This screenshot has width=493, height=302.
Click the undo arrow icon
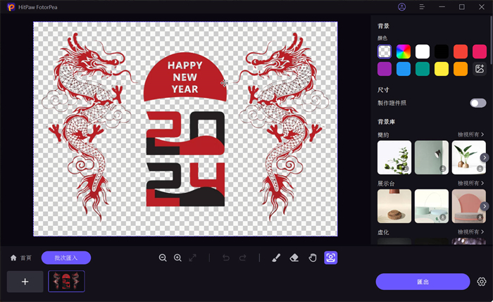(x=226, y=258)
